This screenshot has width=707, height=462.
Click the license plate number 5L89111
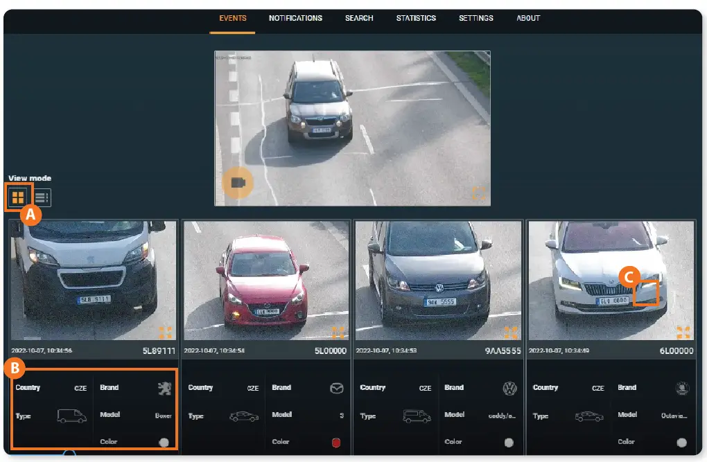click(x=159, y=351)
